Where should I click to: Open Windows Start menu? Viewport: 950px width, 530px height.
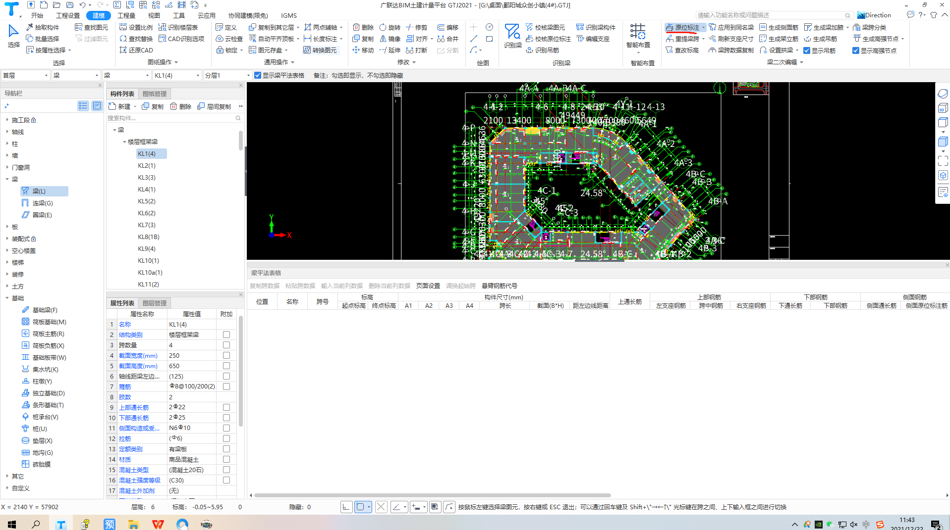(12, 524)
